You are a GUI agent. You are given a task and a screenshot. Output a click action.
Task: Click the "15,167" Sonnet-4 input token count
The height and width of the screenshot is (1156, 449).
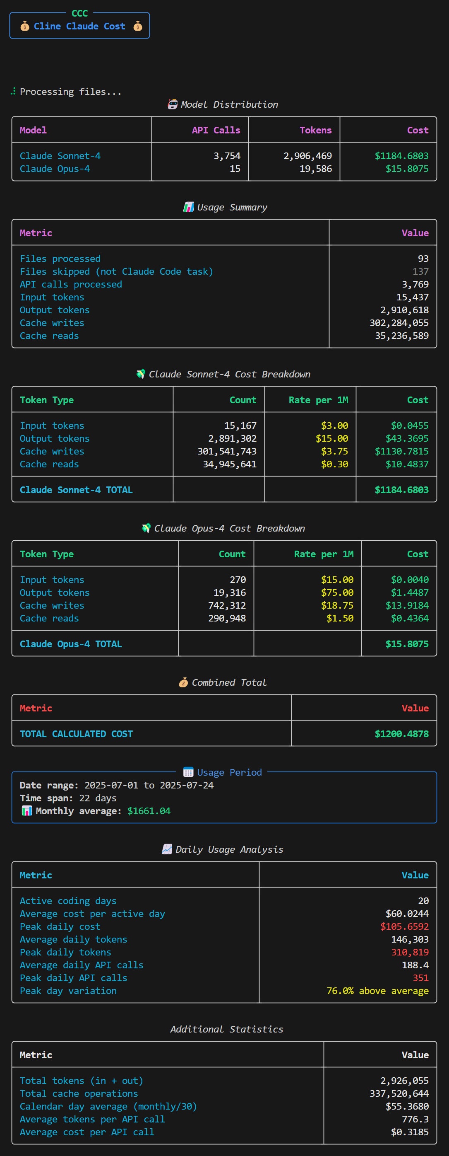click(x=240, y=426)
